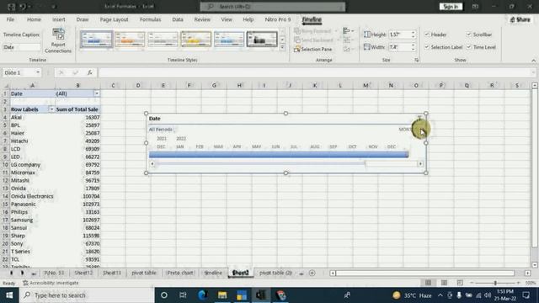Select the orange timeline style
Viewport: 539px width, 303px height.
(x=130, y=39)
